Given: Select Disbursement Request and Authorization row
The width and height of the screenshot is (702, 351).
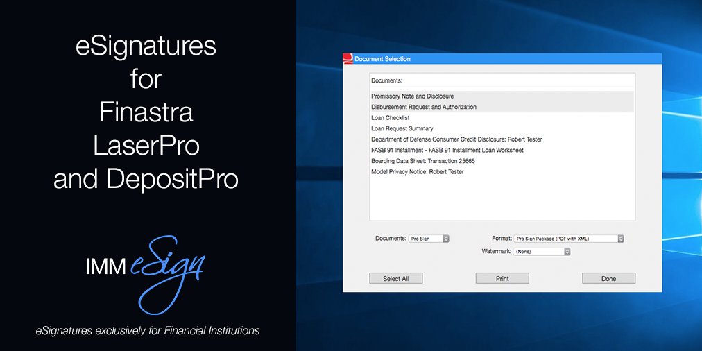Looking at the screenshot, I should click(x=502, y=107).
